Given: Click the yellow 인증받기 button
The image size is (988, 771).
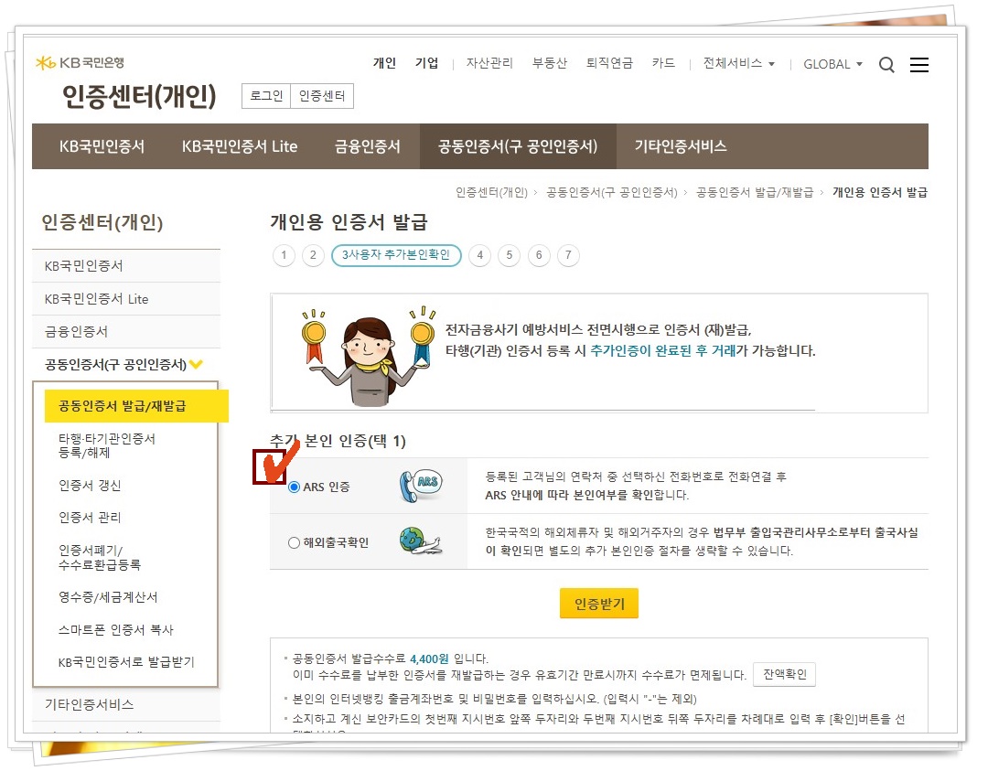Looking at the screenshot, I should (x=599, y=604).
